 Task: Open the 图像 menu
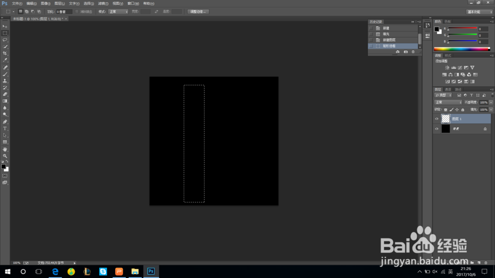click(46, 3)
